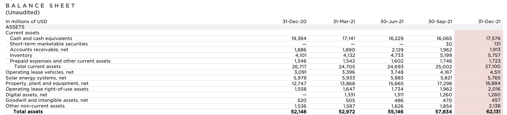The height and width of the screenshot is (115, 507).
Task: Select the 31-Mar-21 column header
Action: pyautogui.click(x=344, y=22)
